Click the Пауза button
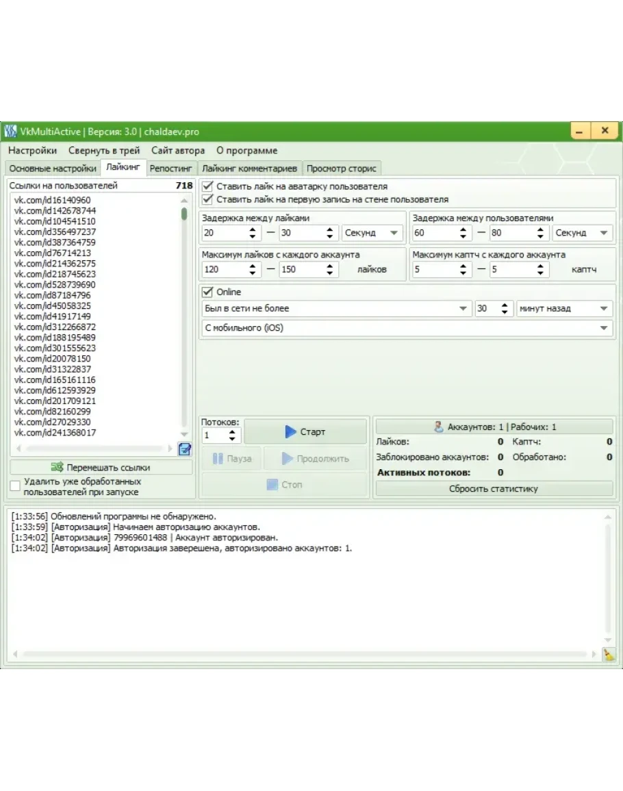 (231, 459)
